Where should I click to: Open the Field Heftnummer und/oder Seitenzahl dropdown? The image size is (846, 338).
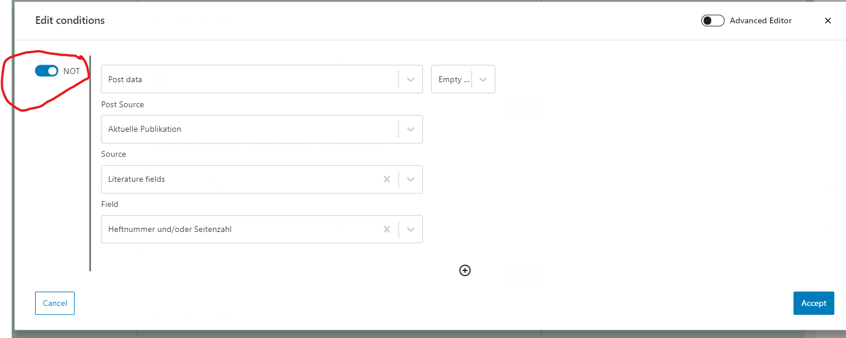(262, 230)
